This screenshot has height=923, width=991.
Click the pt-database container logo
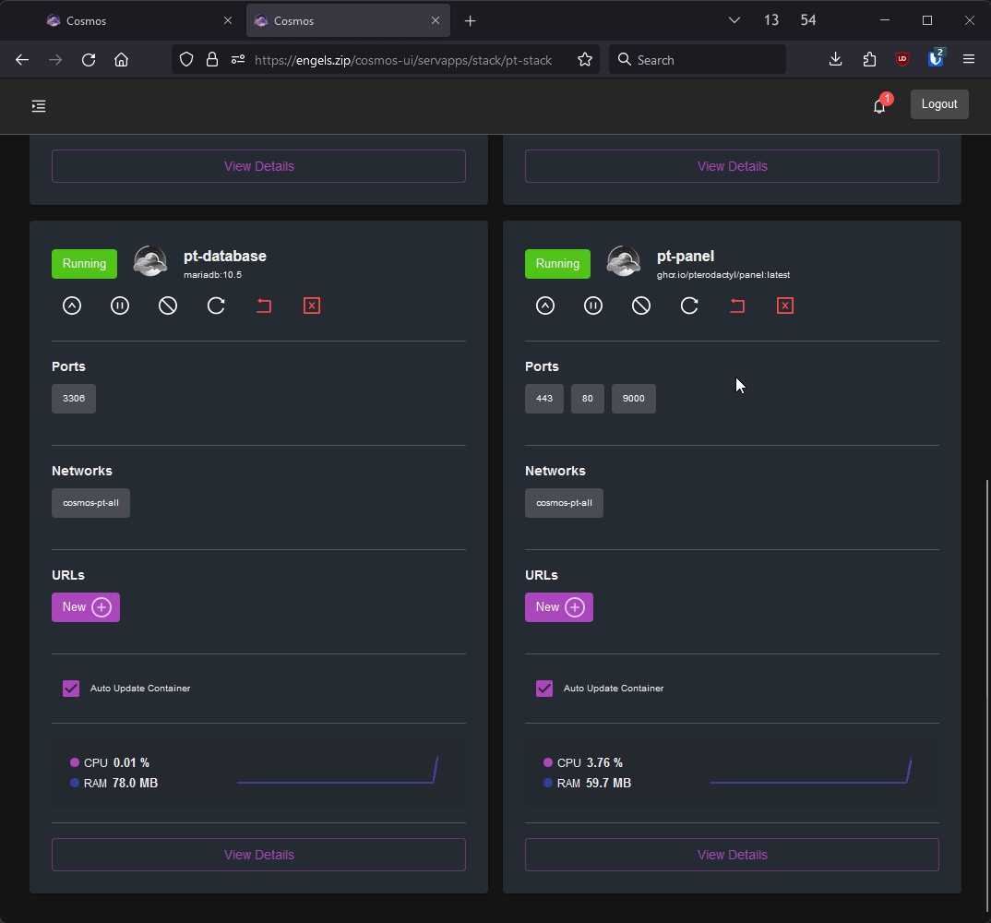150,262
